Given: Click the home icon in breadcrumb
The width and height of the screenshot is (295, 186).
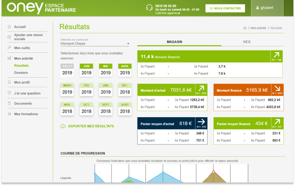Looking at the screenshot, I should [x=245, y=28].
